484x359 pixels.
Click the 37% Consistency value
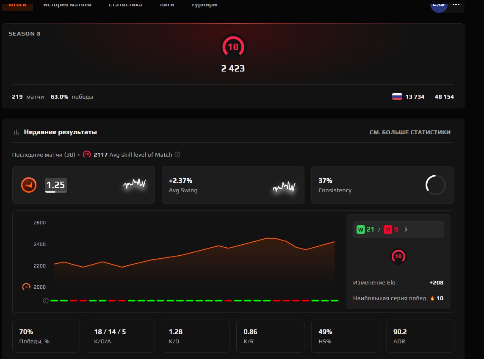(x=325, y=181)
